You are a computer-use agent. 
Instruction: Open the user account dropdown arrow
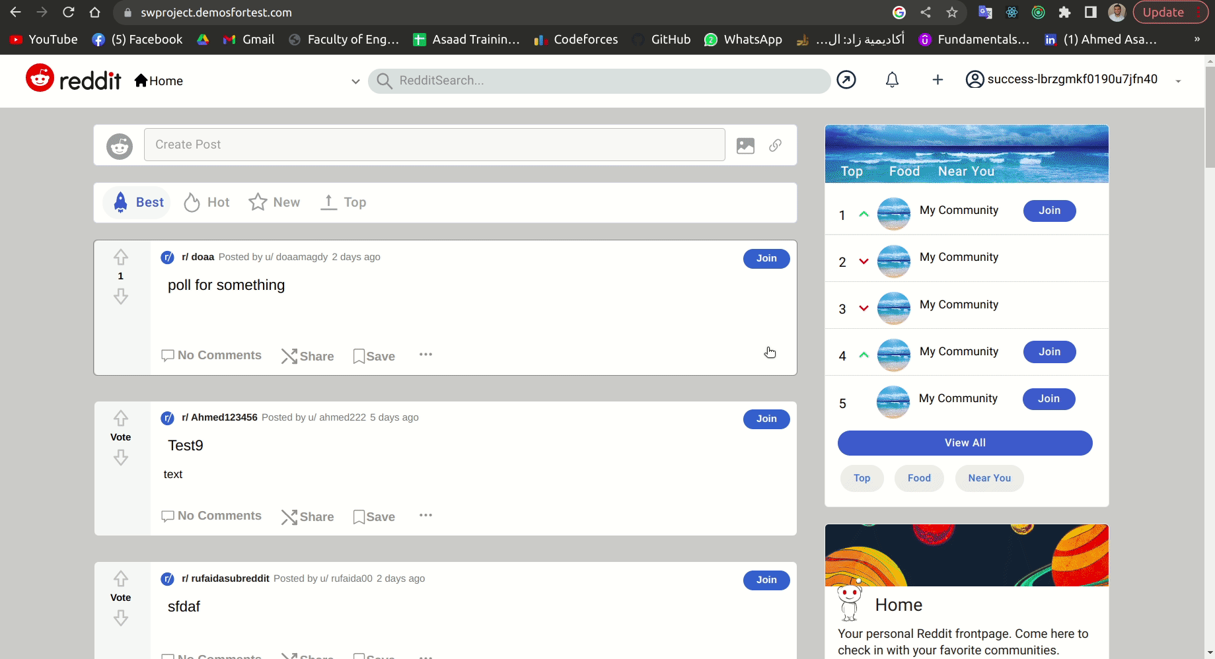[1178, 81]
